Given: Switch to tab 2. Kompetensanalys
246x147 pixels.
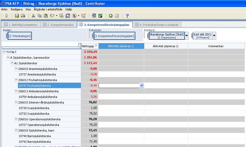Looking at the screenshot, I should 58,25.
